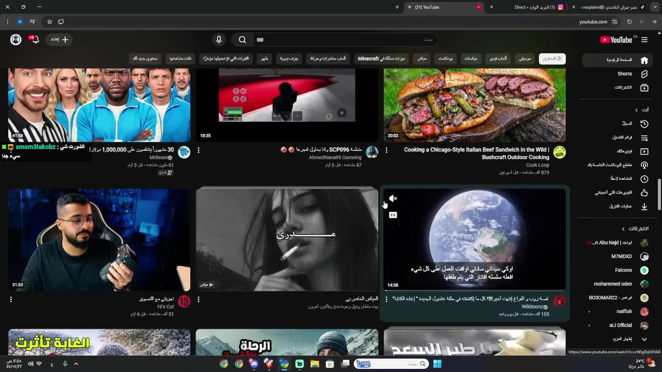662x372 pixels.
Task: Select the 'طهو' (Cooking) filter chip
Action: (x=265, y=59)
